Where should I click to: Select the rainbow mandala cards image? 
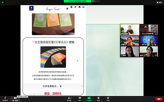coord(53,57)
